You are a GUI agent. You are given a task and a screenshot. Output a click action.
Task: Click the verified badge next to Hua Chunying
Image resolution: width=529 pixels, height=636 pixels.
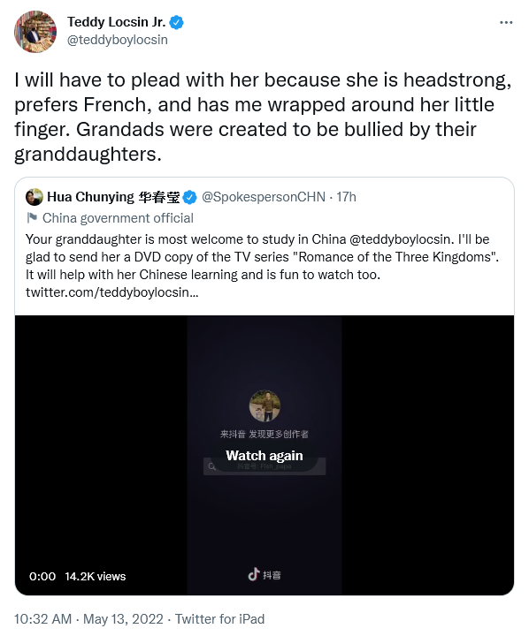pos(189,198)
